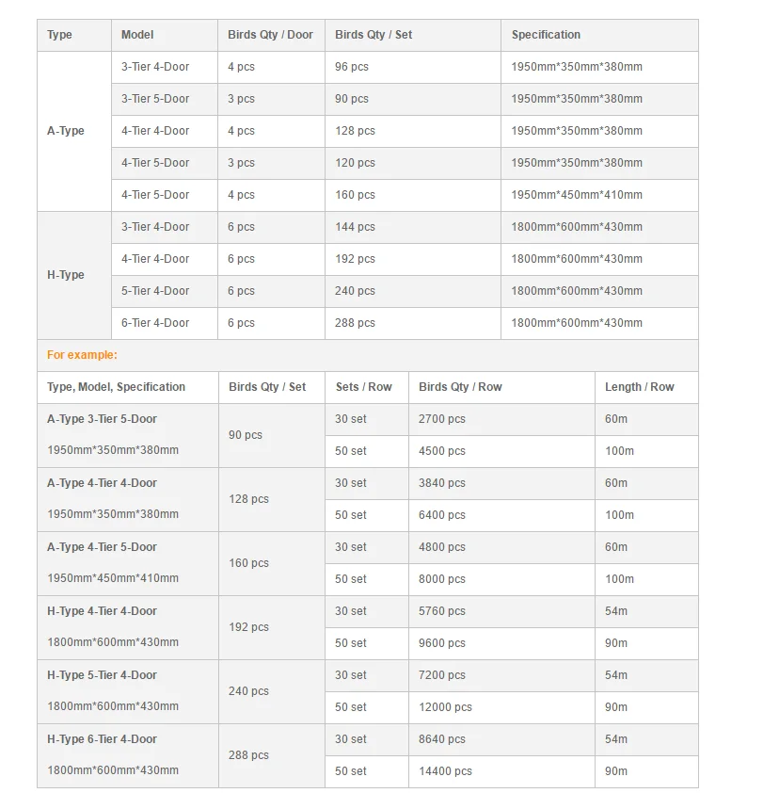
Task: Select the "14400 pcs" cell
Action: click(x=445, y=771)
